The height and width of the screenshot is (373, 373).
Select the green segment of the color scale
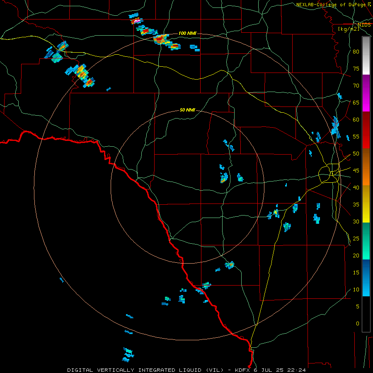[366, 241]
